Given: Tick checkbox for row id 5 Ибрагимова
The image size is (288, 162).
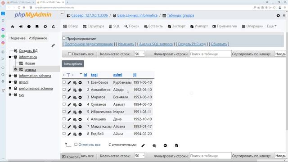Looking at the screenshot, I should click(x=64, y=112).
